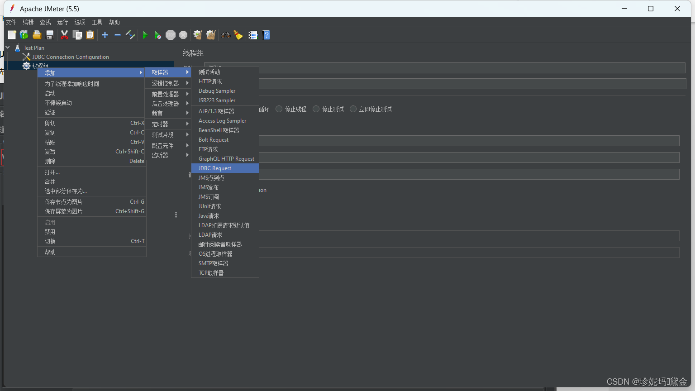This screenshot has width=695, height=391.
Task: Click Start no pauses toolbar icon
Action: click(x=157, y=35)
